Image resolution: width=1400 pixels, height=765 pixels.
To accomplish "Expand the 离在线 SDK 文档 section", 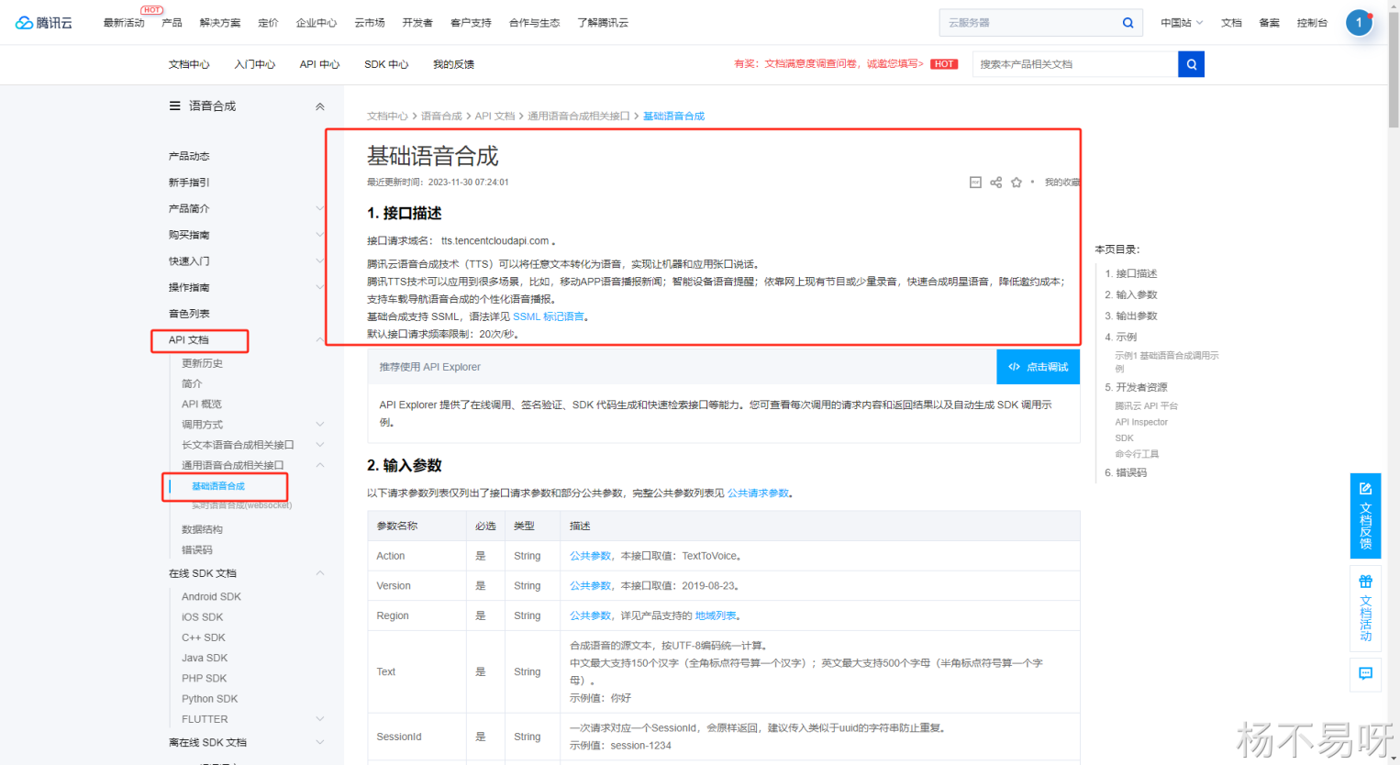I will 320,743.
